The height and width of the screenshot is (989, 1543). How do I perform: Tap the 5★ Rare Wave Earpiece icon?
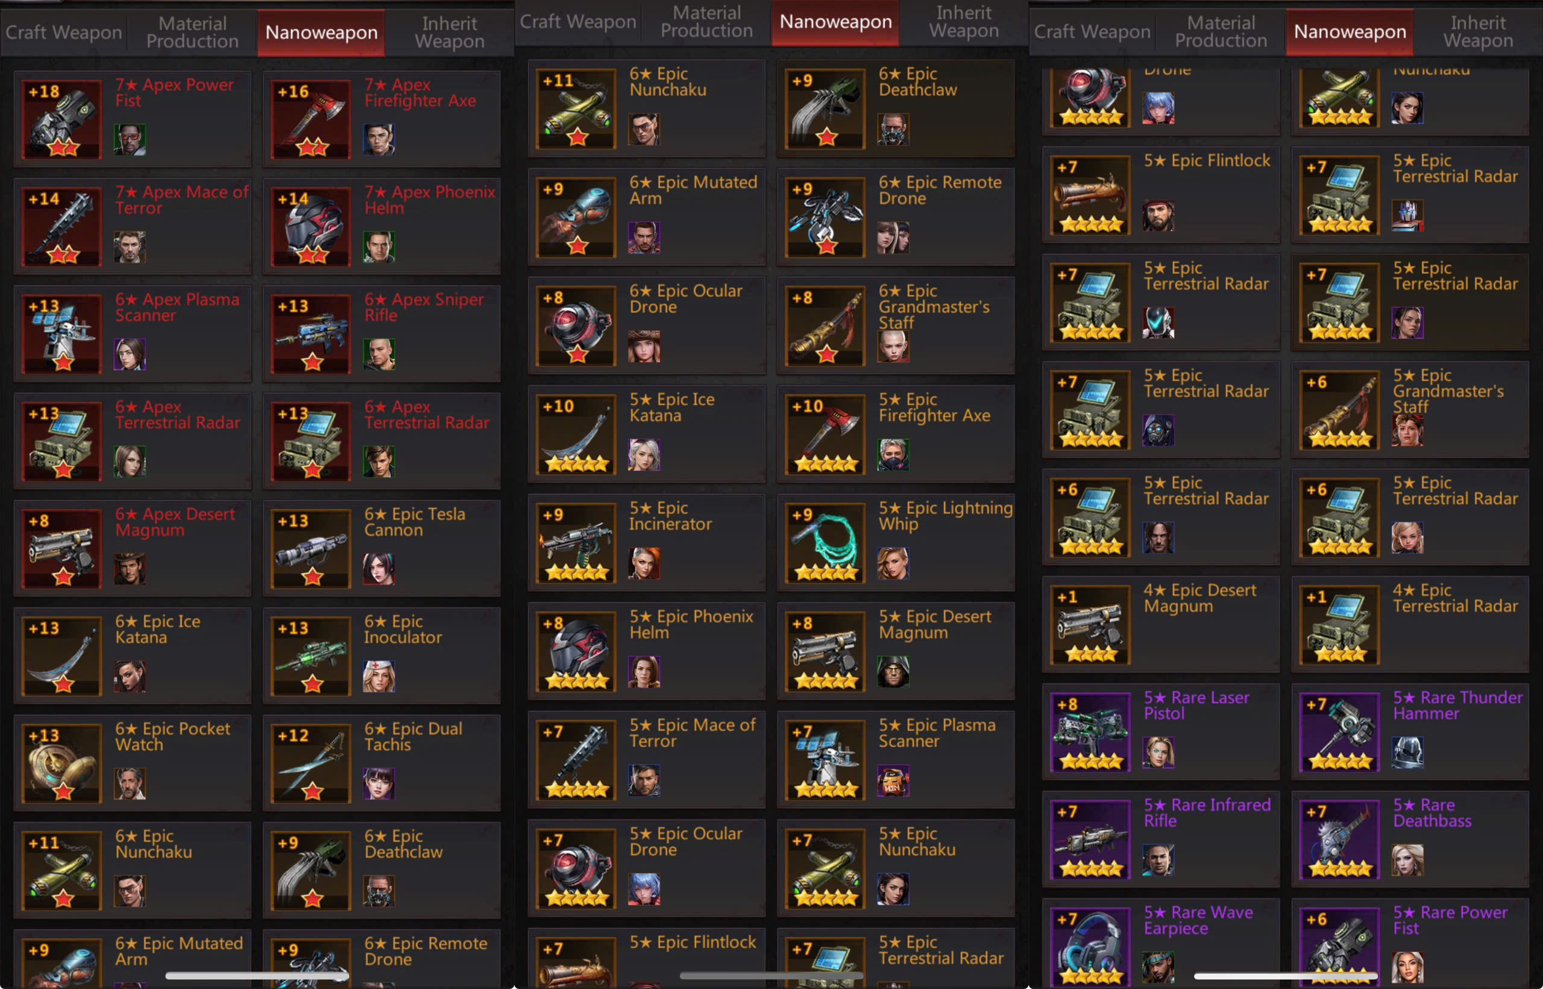click(1090, 946)
